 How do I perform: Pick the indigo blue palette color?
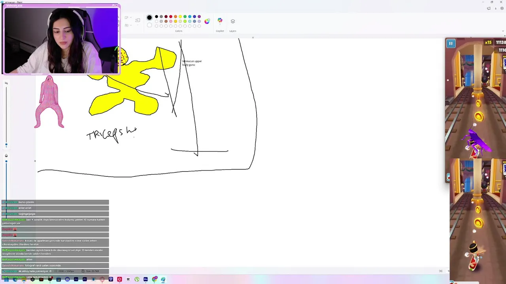click(x=194, y=17)
